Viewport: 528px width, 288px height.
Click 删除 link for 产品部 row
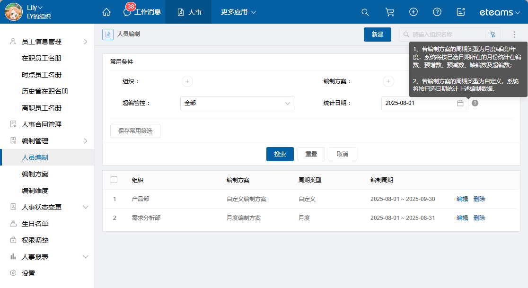pyautogui.click(x=479, y=199)
